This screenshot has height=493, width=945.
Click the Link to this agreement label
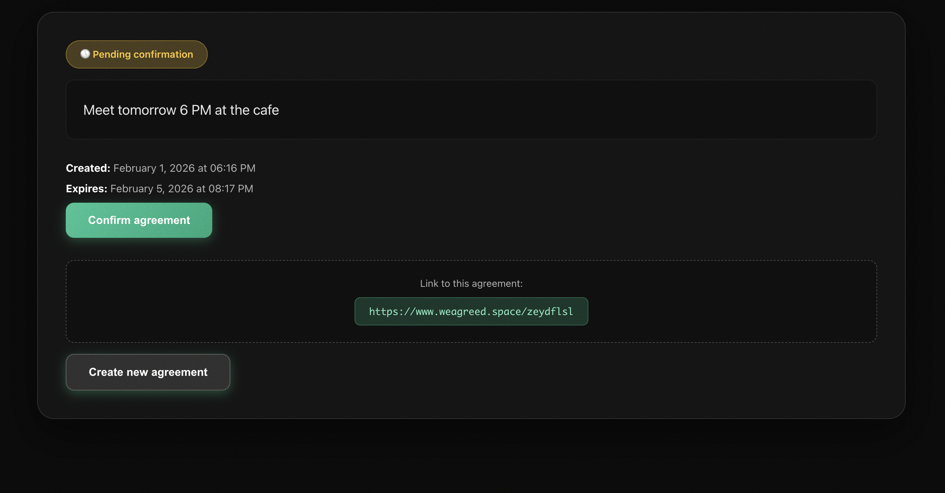[471, 283]
